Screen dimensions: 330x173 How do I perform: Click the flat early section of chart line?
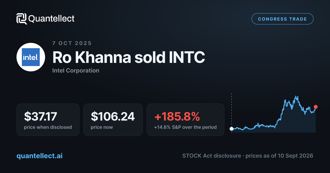click(x=253, y=127)
